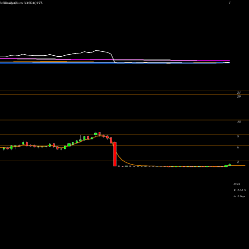This screenshot has width=249, height=249.
Task: Click the last green candlestick at the right end
Action: pyautogui.click(x=230, y=164)
